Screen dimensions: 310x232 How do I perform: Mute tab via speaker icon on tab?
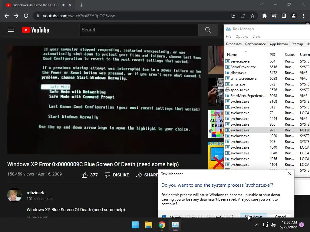click(64, 5)
